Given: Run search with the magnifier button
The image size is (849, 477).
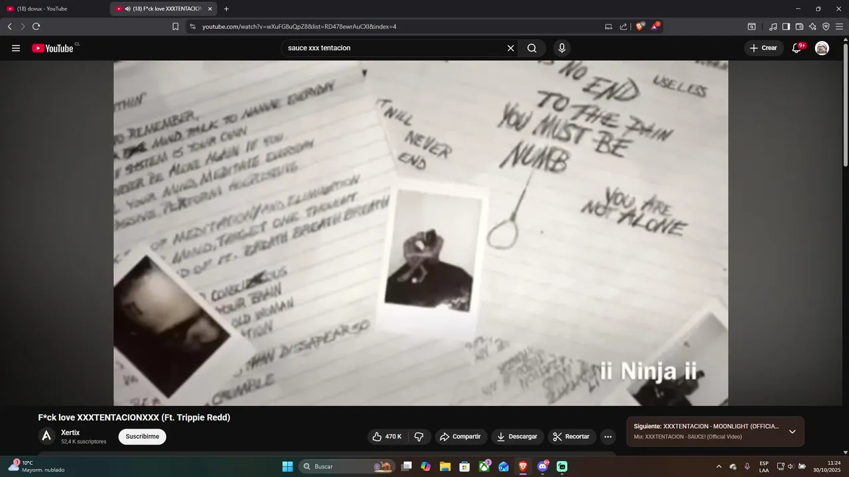Looking at the screenshot, I should point(532,48).
